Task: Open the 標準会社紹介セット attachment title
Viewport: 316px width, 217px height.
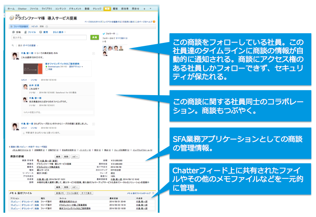Action: (68, 202)
